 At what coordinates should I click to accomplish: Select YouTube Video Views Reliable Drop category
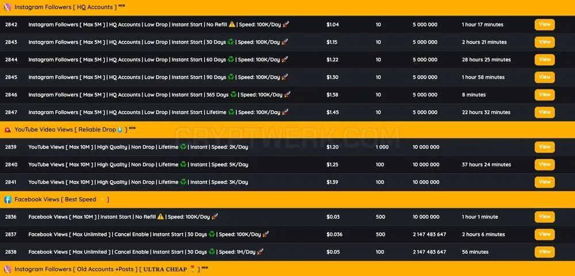pyautogui.click(x=287, y=130)
